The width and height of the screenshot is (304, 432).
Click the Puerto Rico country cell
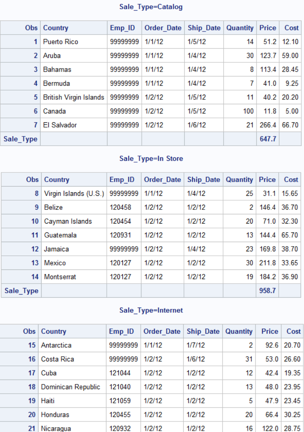click(x=60, y=42)
